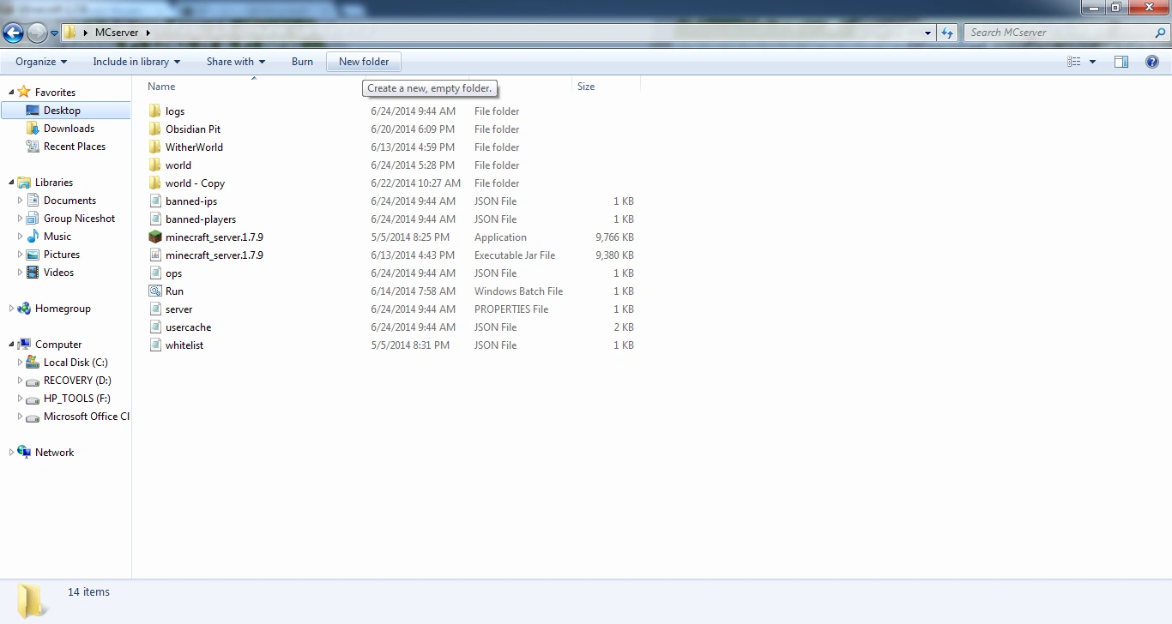This screenshot has height=624, width=1172.
Task: Open the Videos library
Action: (58, 273)
